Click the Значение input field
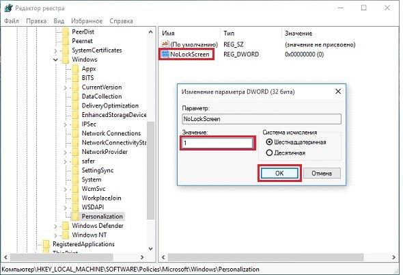 point(217,143)
